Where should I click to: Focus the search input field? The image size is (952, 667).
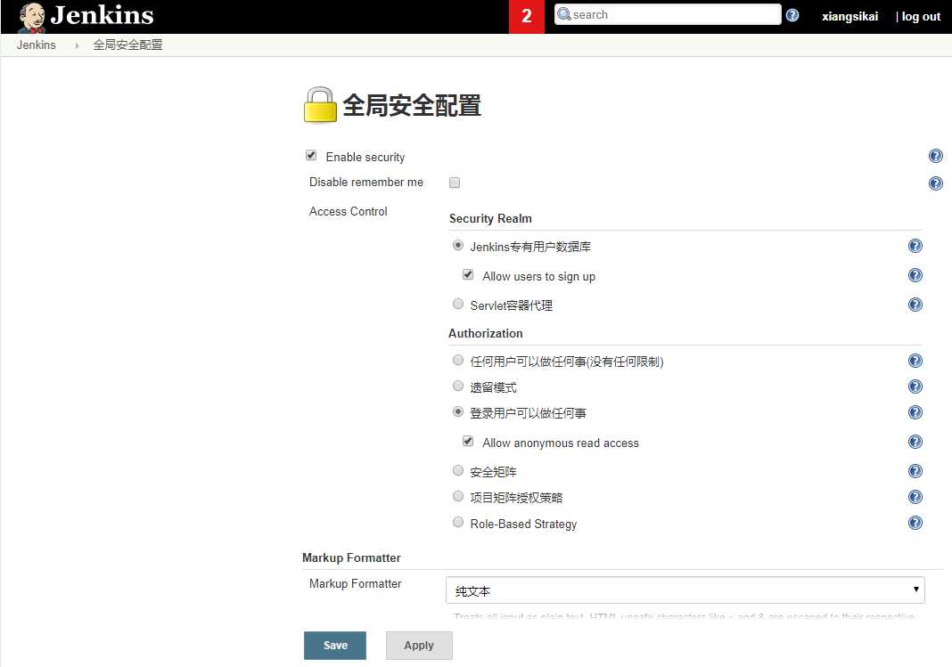[x=668, y=14]
